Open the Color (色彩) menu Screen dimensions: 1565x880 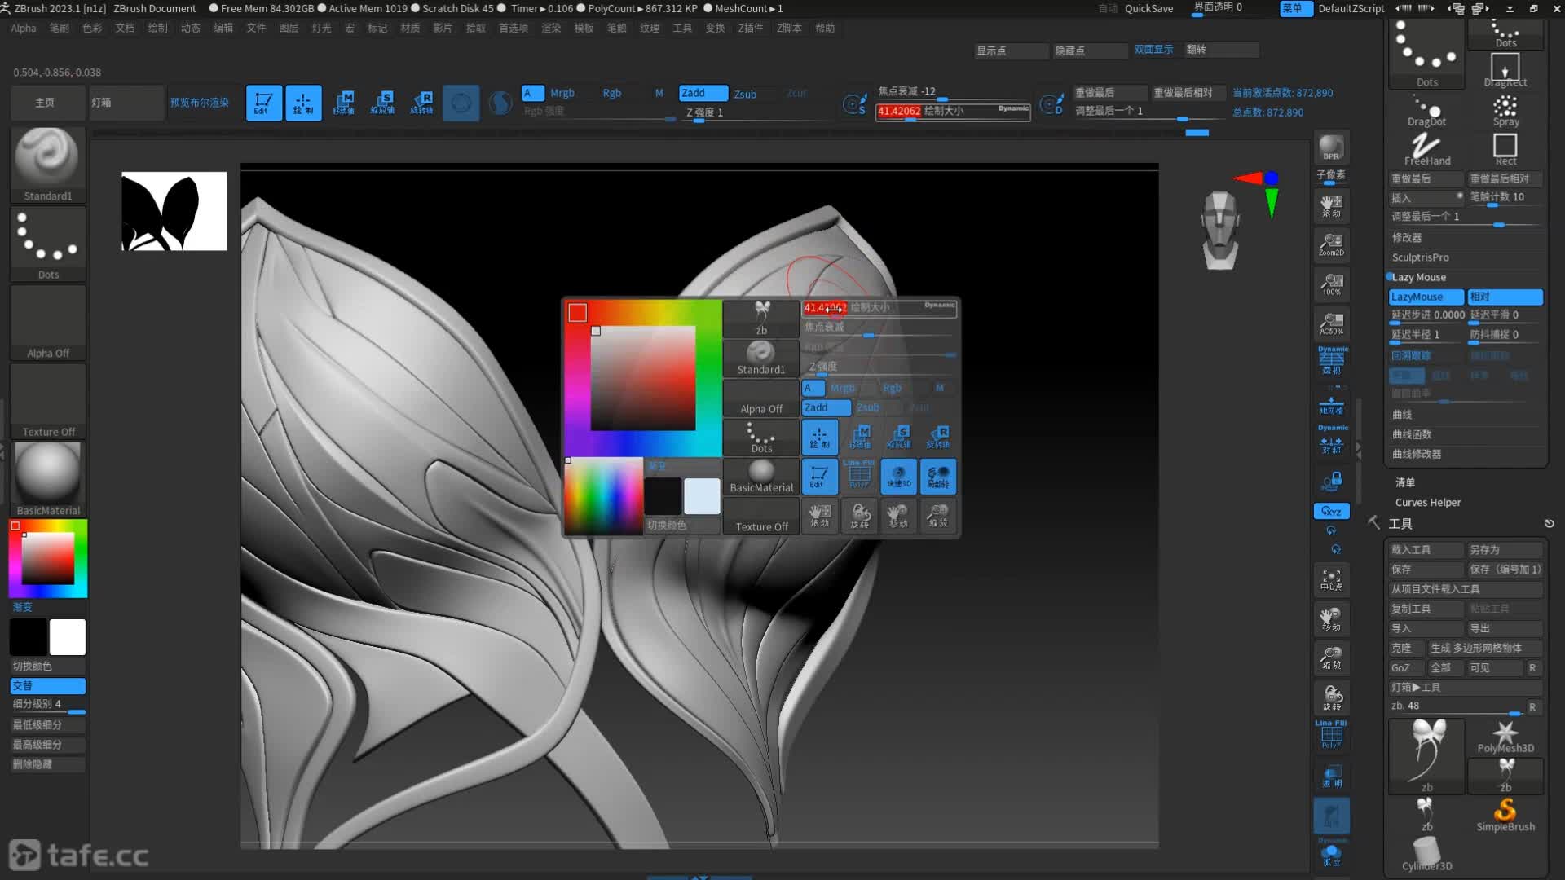click(92, 28)
